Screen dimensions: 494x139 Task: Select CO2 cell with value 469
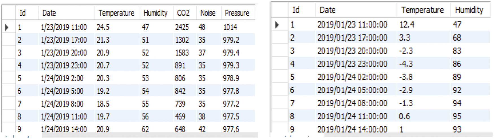pos(180,116)
